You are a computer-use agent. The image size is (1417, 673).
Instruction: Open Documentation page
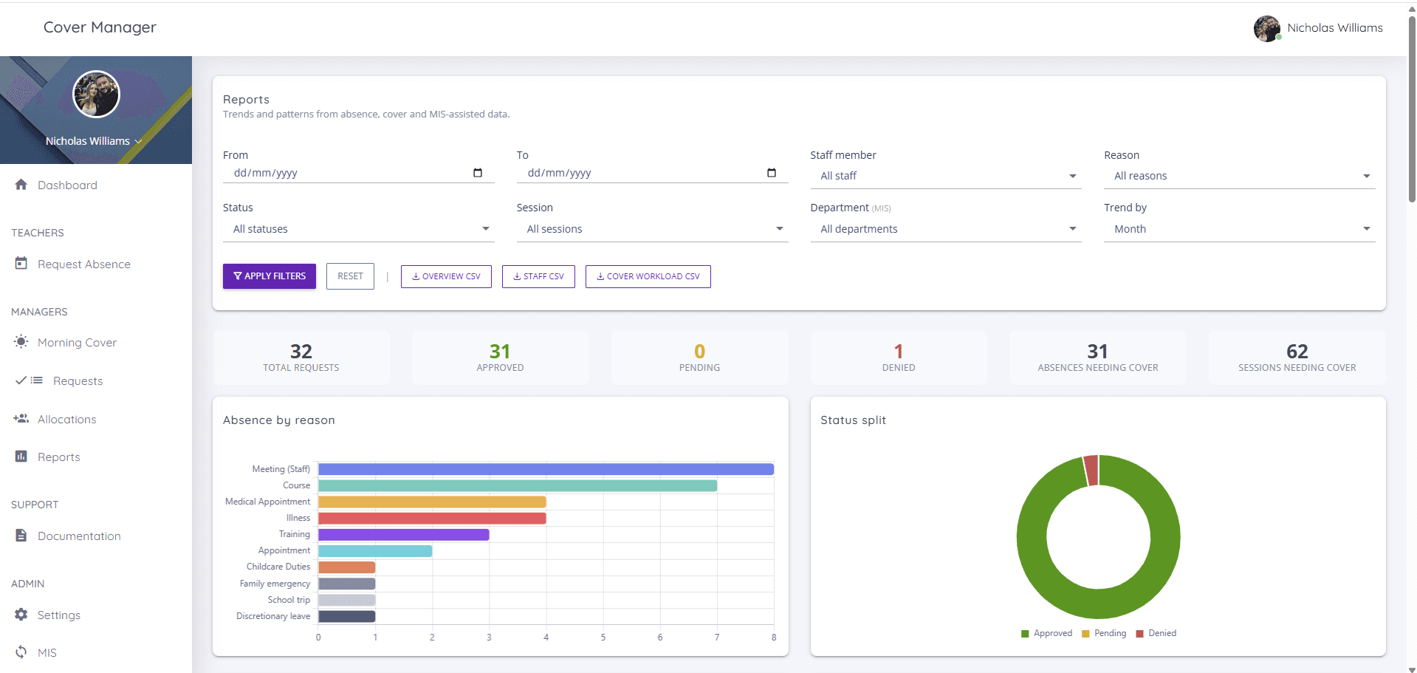tap(79, 536)
